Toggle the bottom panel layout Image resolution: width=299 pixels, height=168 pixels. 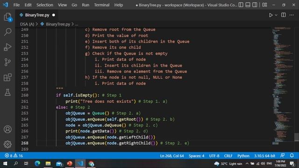click(248, 5)
